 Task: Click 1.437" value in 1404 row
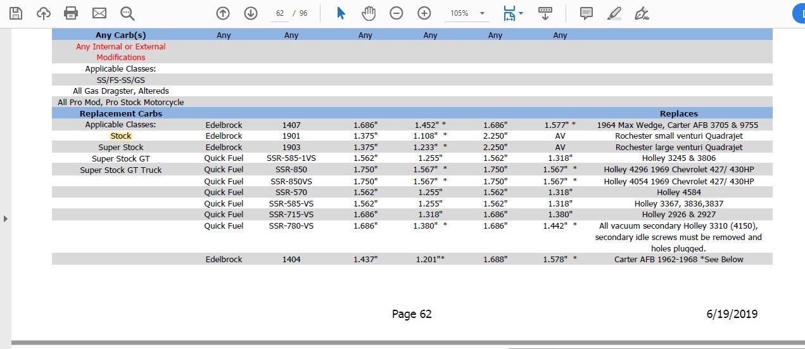tap(365, 259)
